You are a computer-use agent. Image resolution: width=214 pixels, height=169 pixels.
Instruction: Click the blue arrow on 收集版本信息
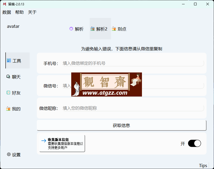(44, 141)
